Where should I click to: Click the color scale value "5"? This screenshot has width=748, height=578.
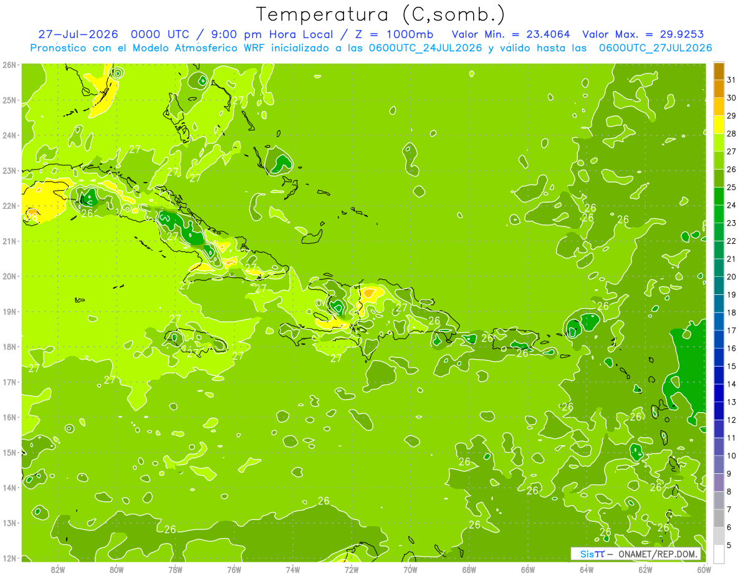click(x=729, y=546)
